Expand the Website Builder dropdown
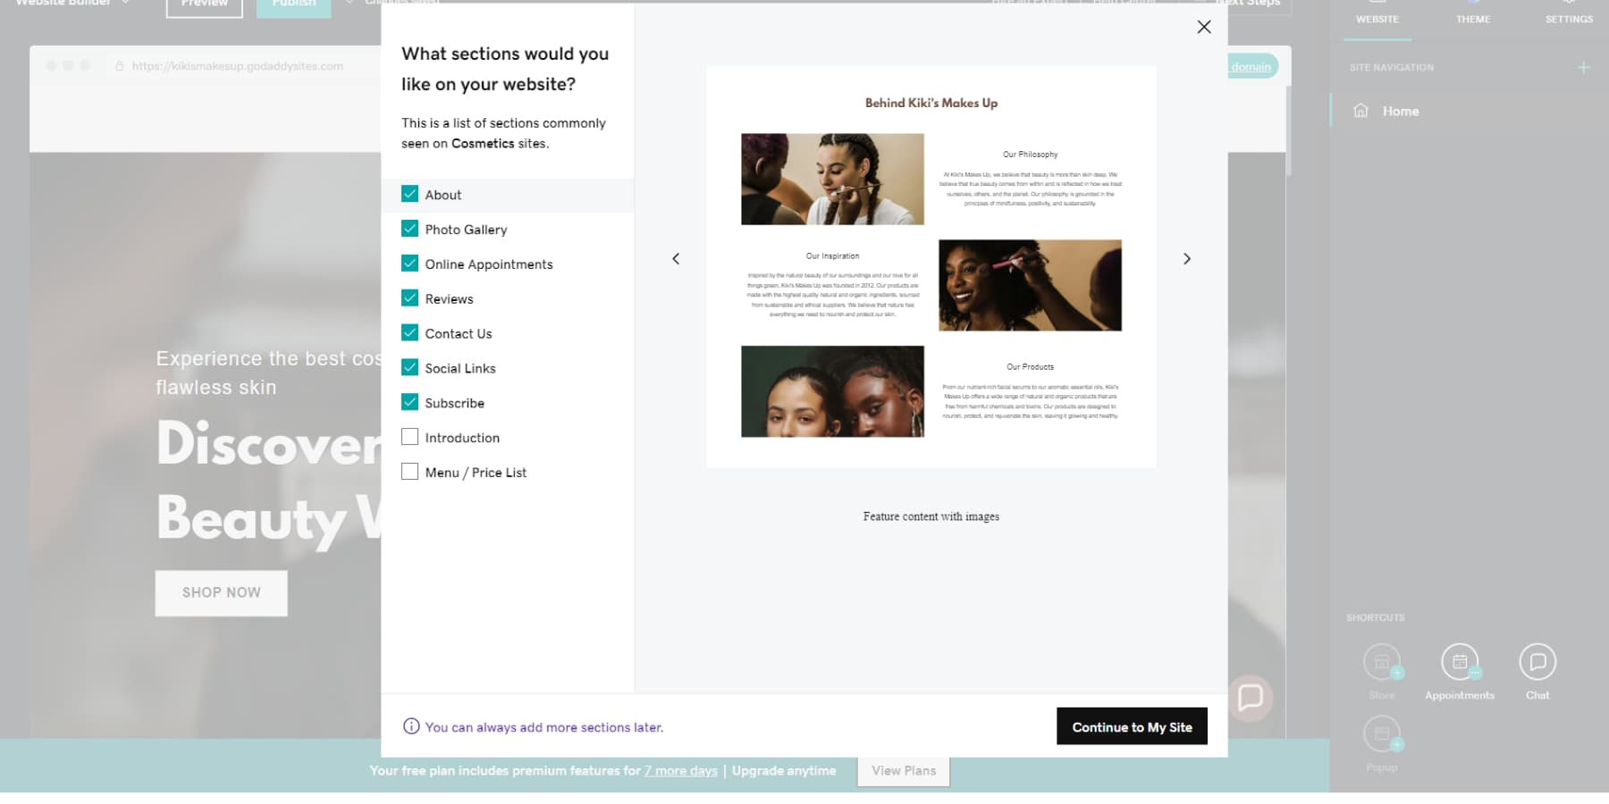 (x=124, y=3)
